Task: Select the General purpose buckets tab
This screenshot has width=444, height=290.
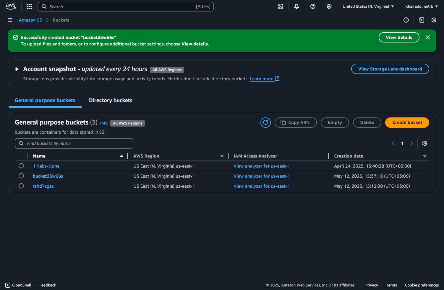Action: pyautogui.click(x=45, y=100)
